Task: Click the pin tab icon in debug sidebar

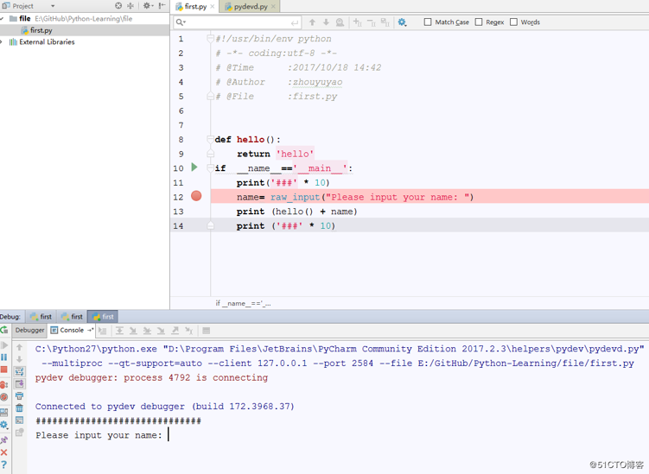Action: coord(4,439)
